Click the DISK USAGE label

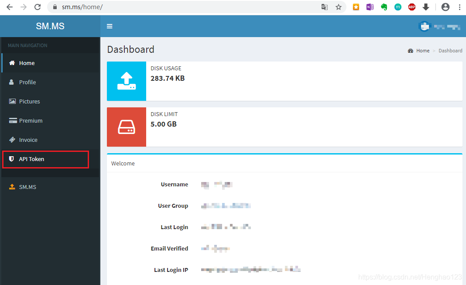coord(166,69)
